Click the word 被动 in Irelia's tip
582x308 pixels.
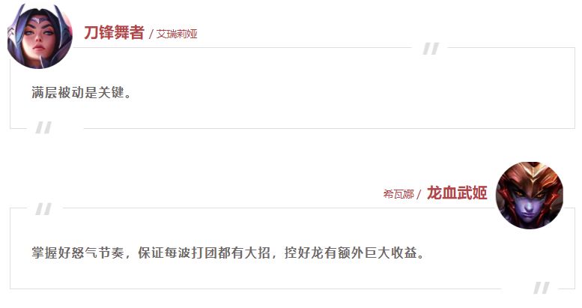71,92
